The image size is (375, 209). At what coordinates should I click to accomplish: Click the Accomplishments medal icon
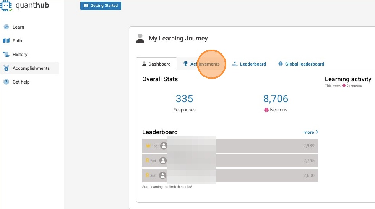click(6, 68)
